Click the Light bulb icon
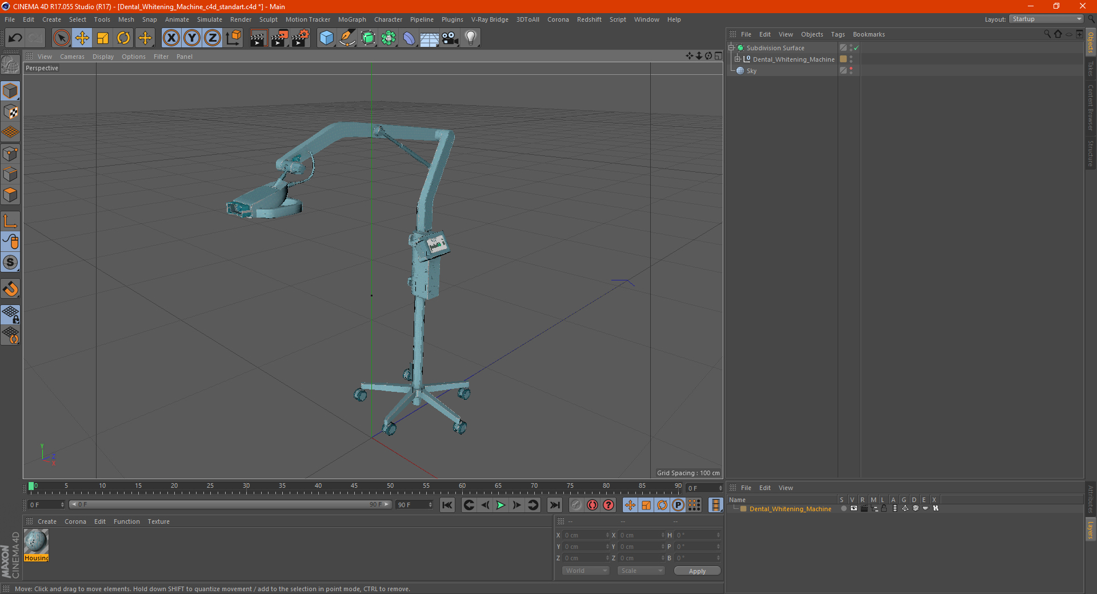1097x594 pixels. (470, 38)
